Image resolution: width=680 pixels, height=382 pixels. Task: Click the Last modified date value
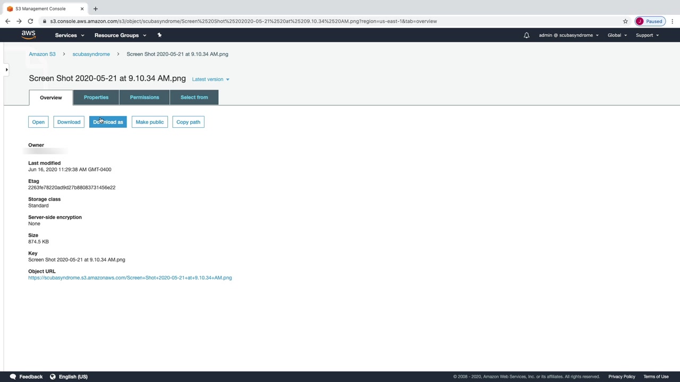[x=70, y=169]
